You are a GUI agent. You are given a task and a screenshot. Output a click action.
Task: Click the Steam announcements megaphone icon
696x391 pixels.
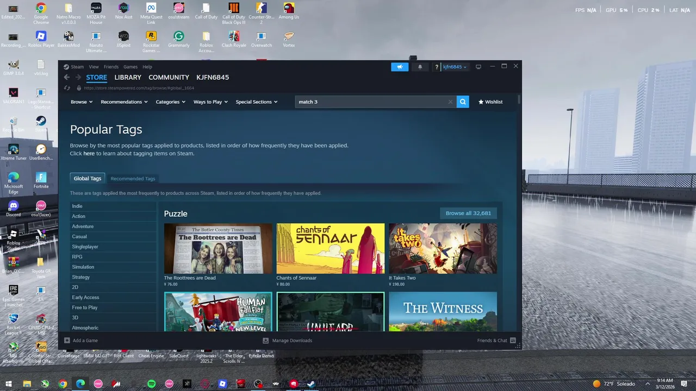[400, 67]
